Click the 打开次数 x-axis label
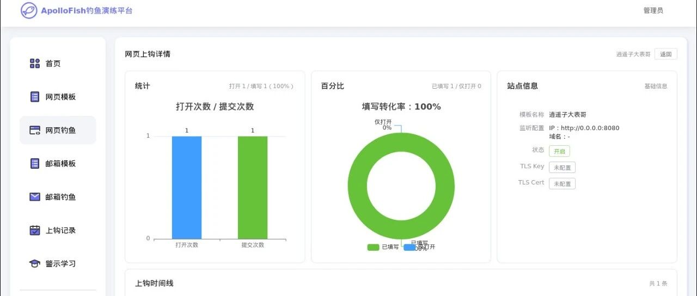Screen dimensions: 697x296 tap(187, 245)
